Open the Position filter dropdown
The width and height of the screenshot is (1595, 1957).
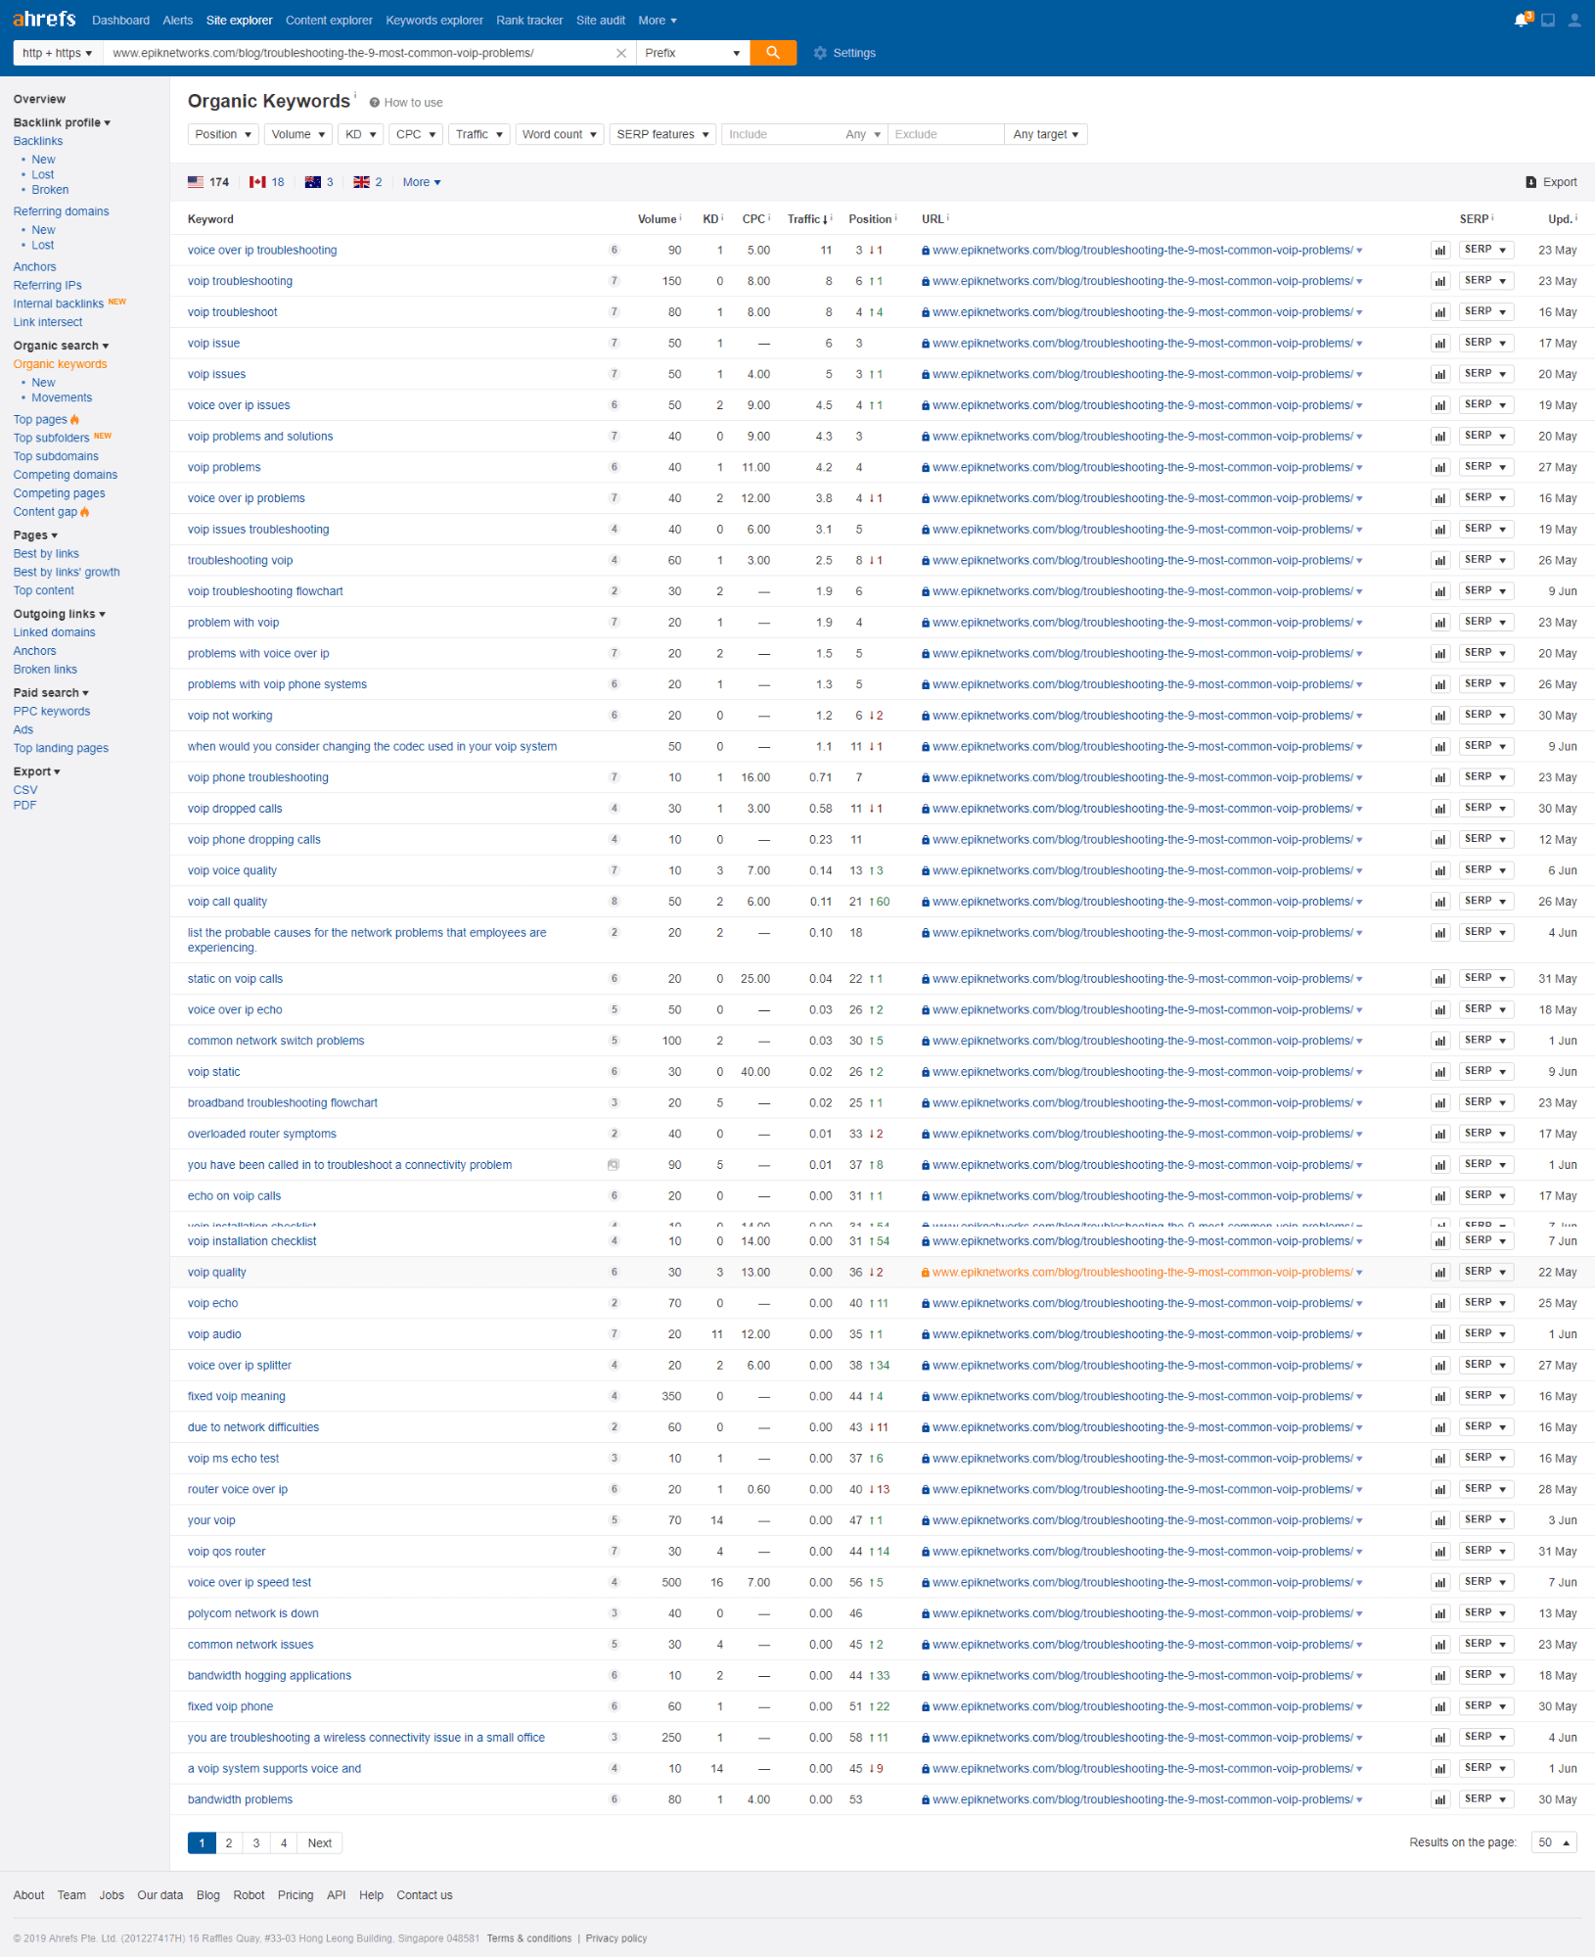223,134
